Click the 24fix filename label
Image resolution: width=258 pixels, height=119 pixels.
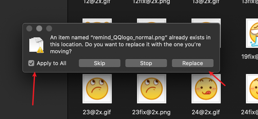click(249, 112)
